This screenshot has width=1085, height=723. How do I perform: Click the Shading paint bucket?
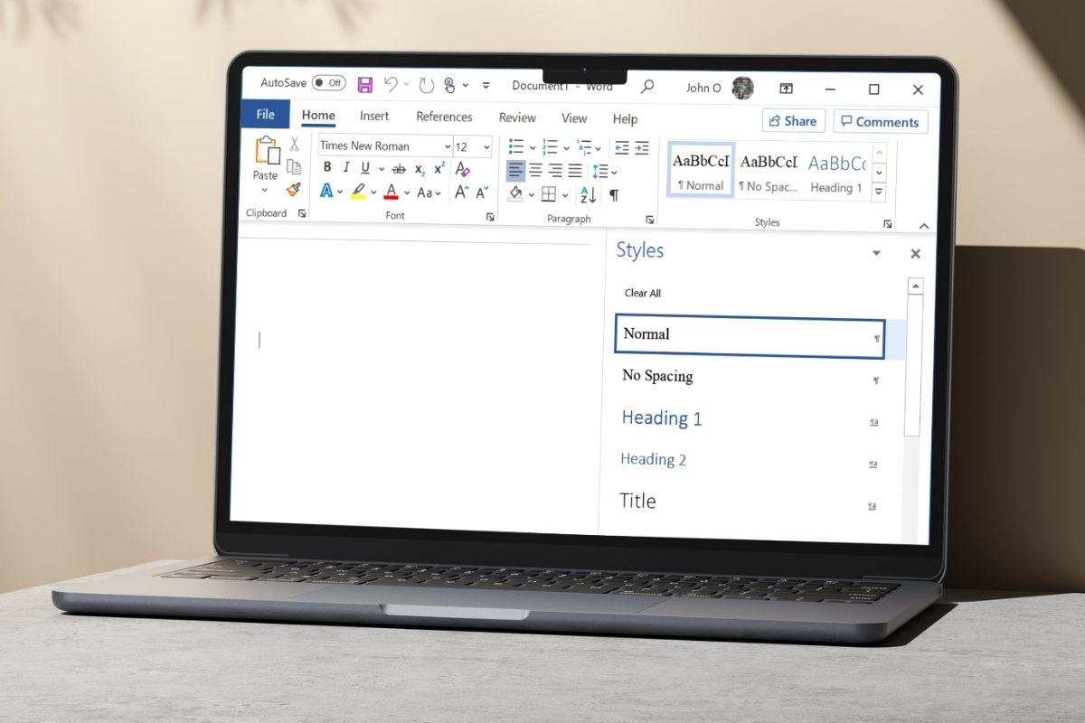[515, 193]
